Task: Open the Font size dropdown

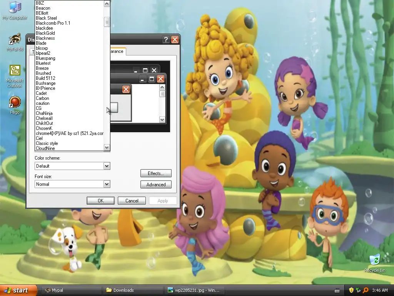Action: pos(72,184)
